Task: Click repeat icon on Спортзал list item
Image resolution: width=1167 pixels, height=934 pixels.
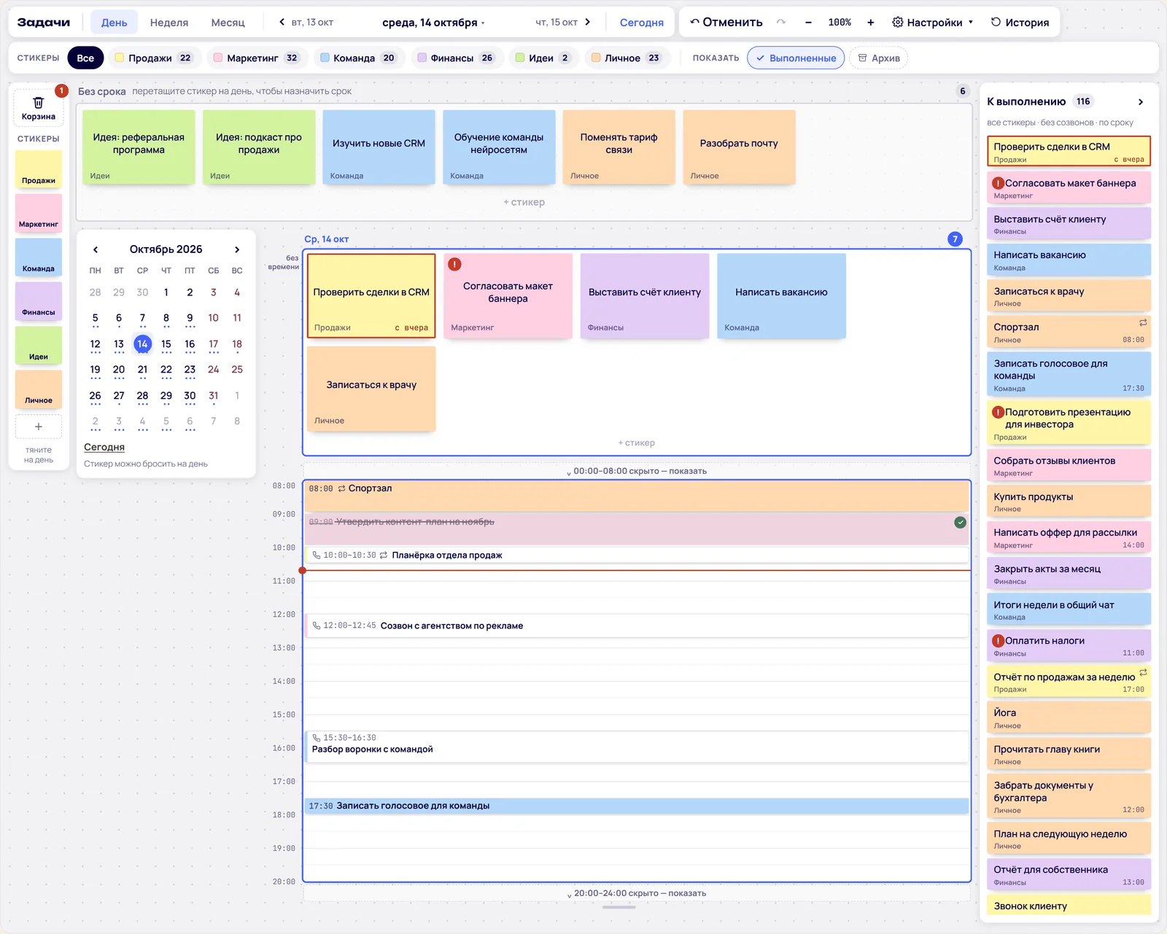Action: click(x=1143, y=322)
